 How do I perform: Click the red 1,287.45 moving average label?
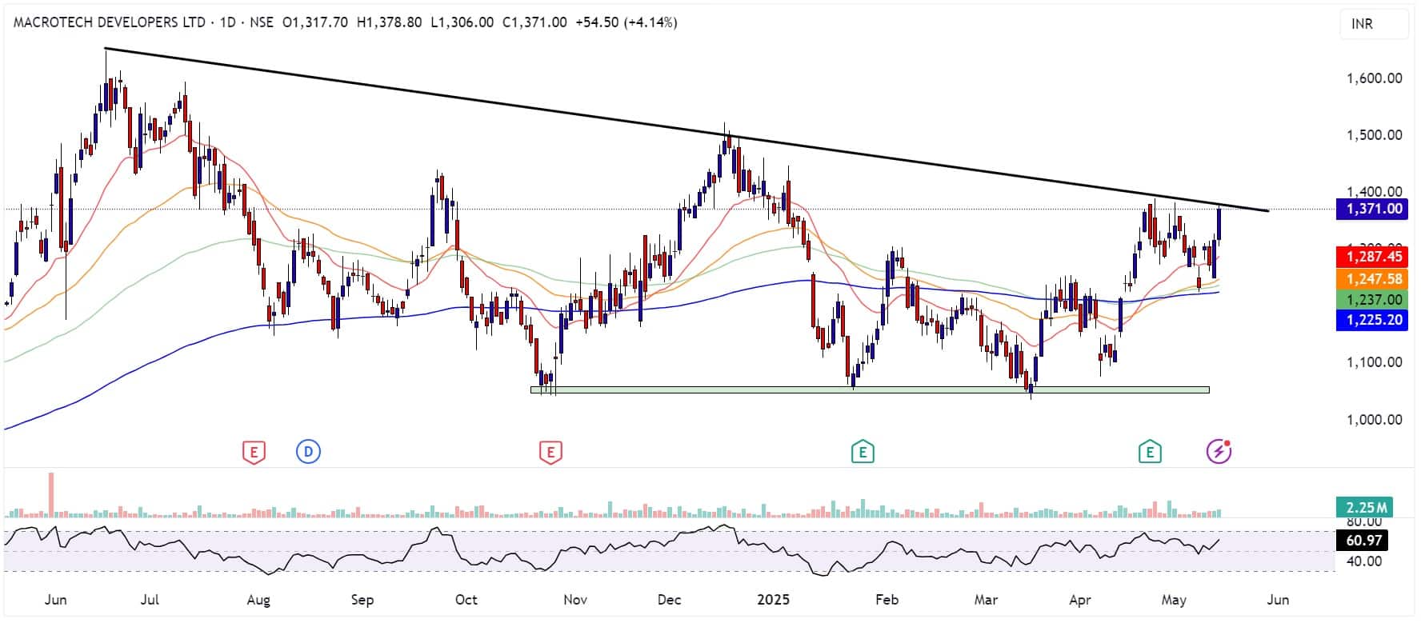tap(1371, 257)
